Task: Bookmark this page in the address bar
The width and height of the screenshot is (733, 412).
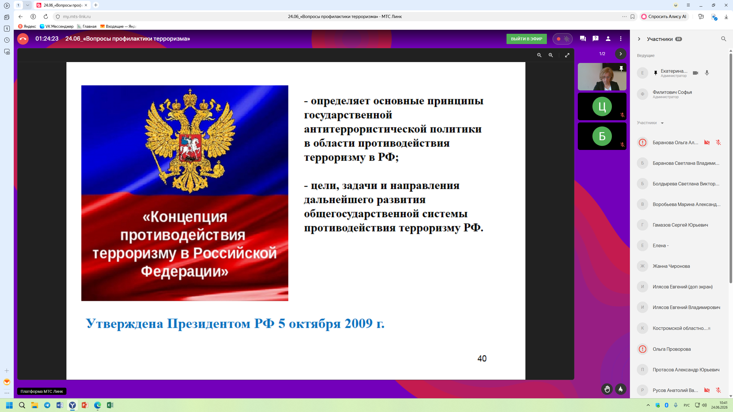Action: click(632, 17)
